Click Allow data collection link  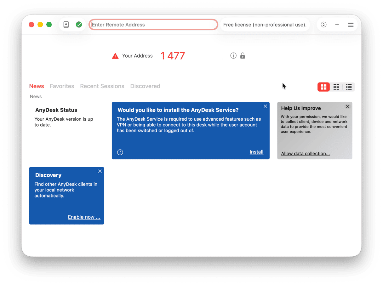coord(306,154)
